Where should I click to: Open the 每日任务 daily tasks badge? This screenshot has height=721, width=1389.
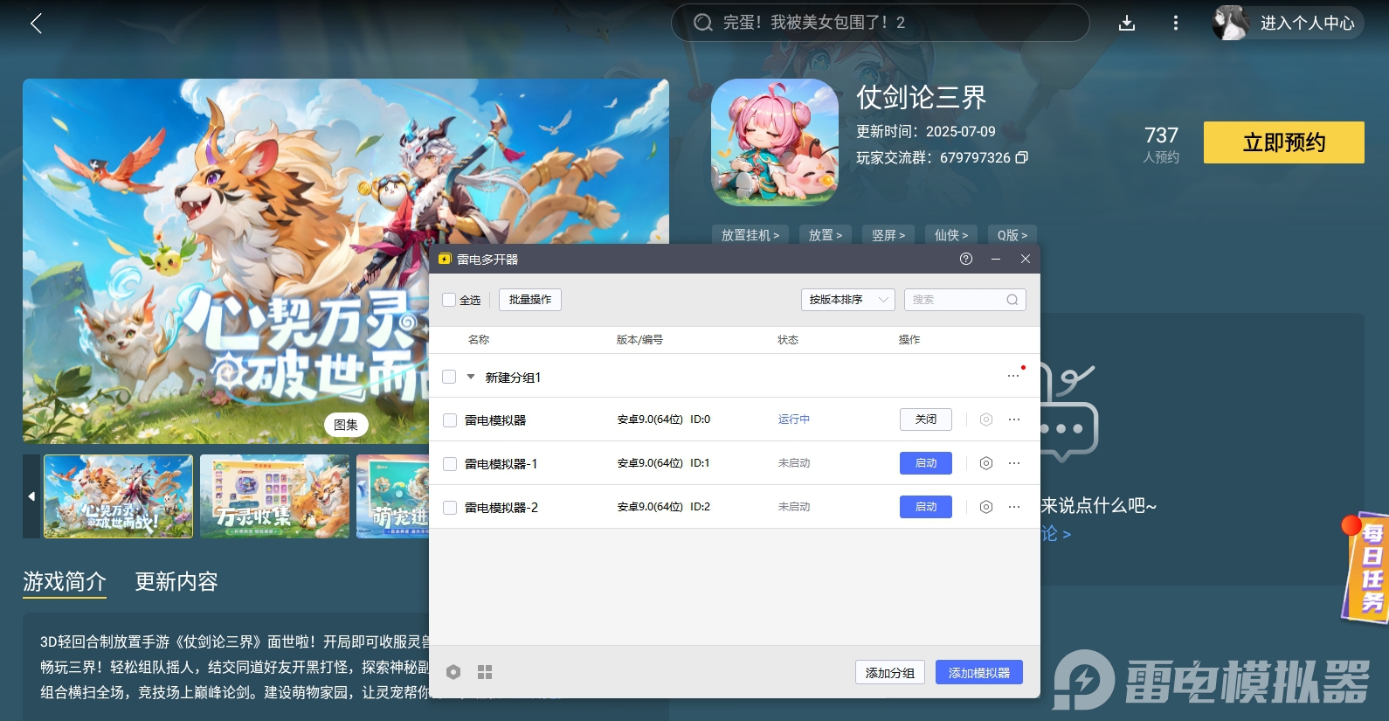pos(1365,567)
